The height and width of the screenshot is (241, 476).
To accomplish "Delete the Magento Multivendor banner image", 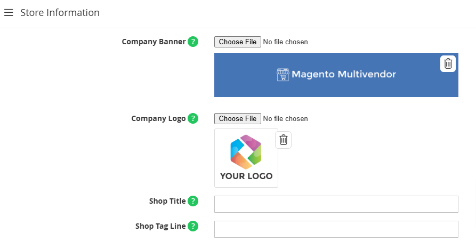I will [448, 64].
